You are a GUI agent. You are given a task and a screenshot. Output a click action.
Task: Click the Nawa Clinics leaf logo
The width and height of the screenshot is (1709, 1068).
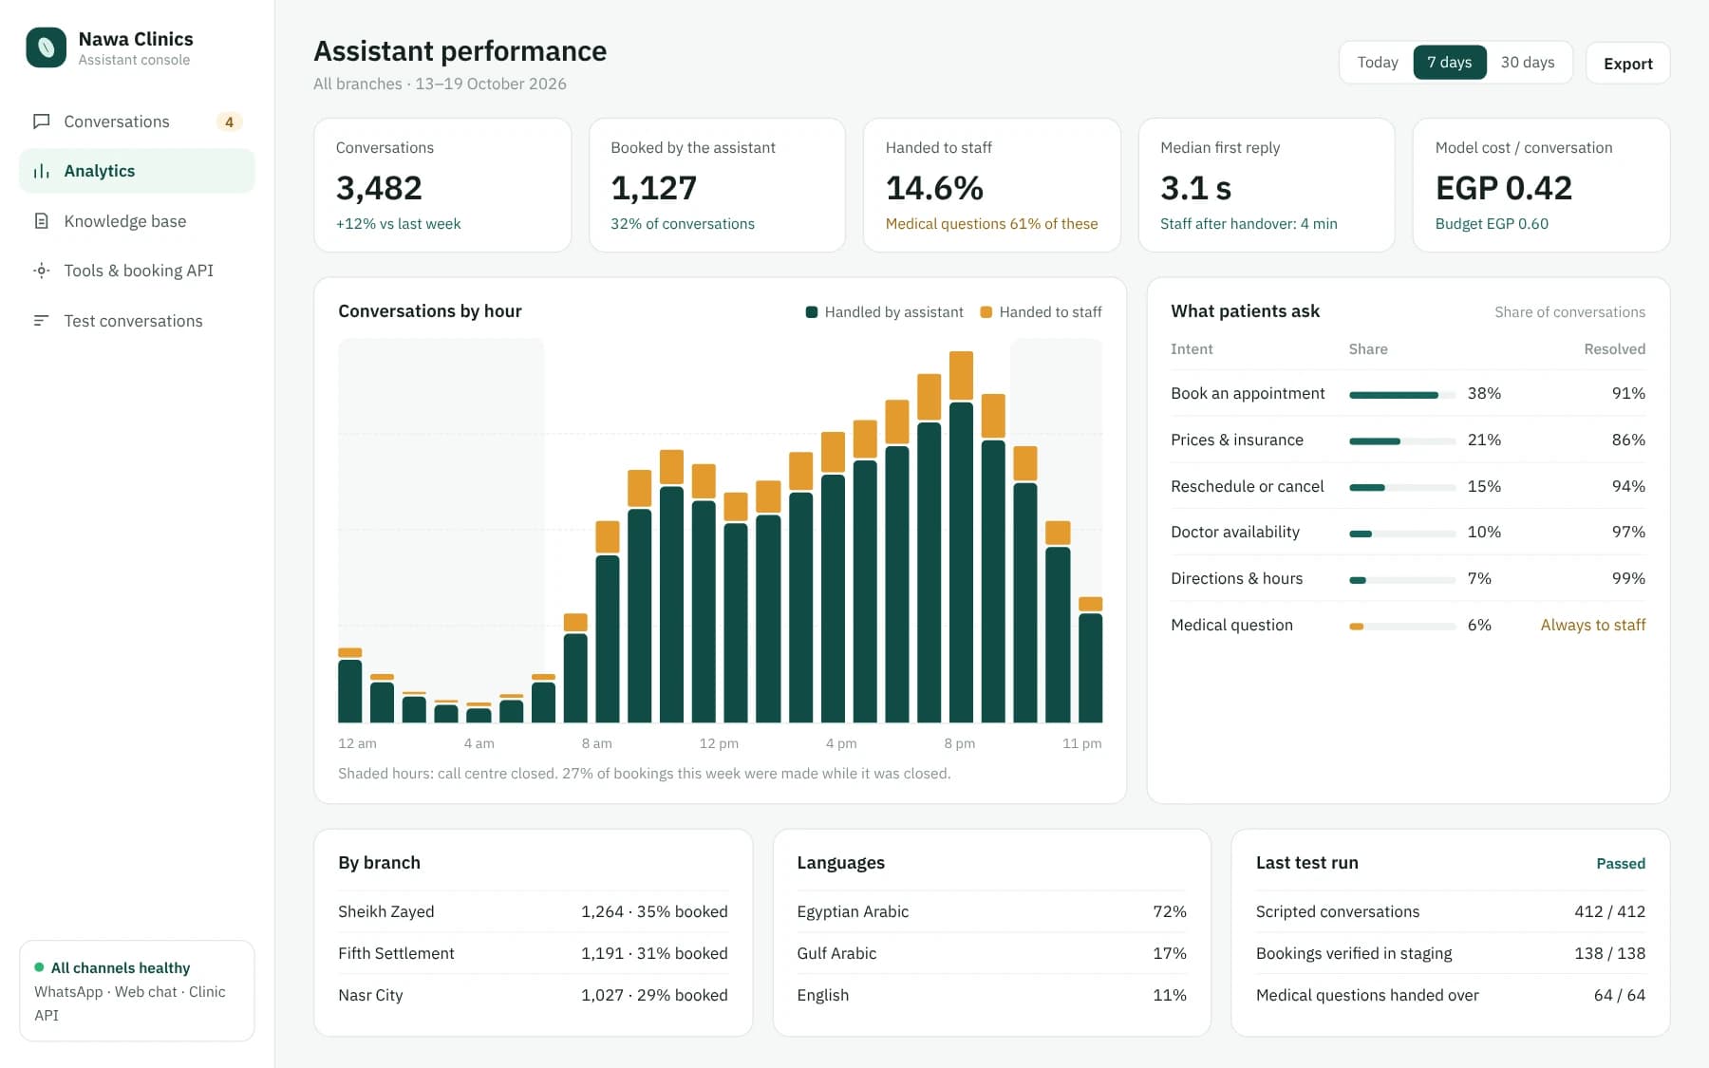pos(46,47)
